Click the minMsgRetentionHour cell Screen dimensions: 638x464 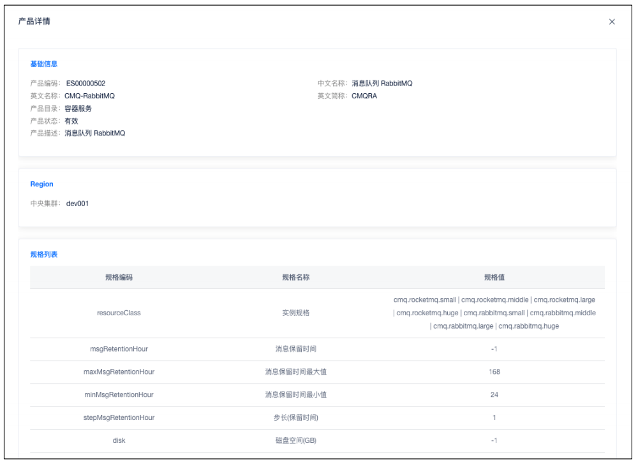[119, 394]
